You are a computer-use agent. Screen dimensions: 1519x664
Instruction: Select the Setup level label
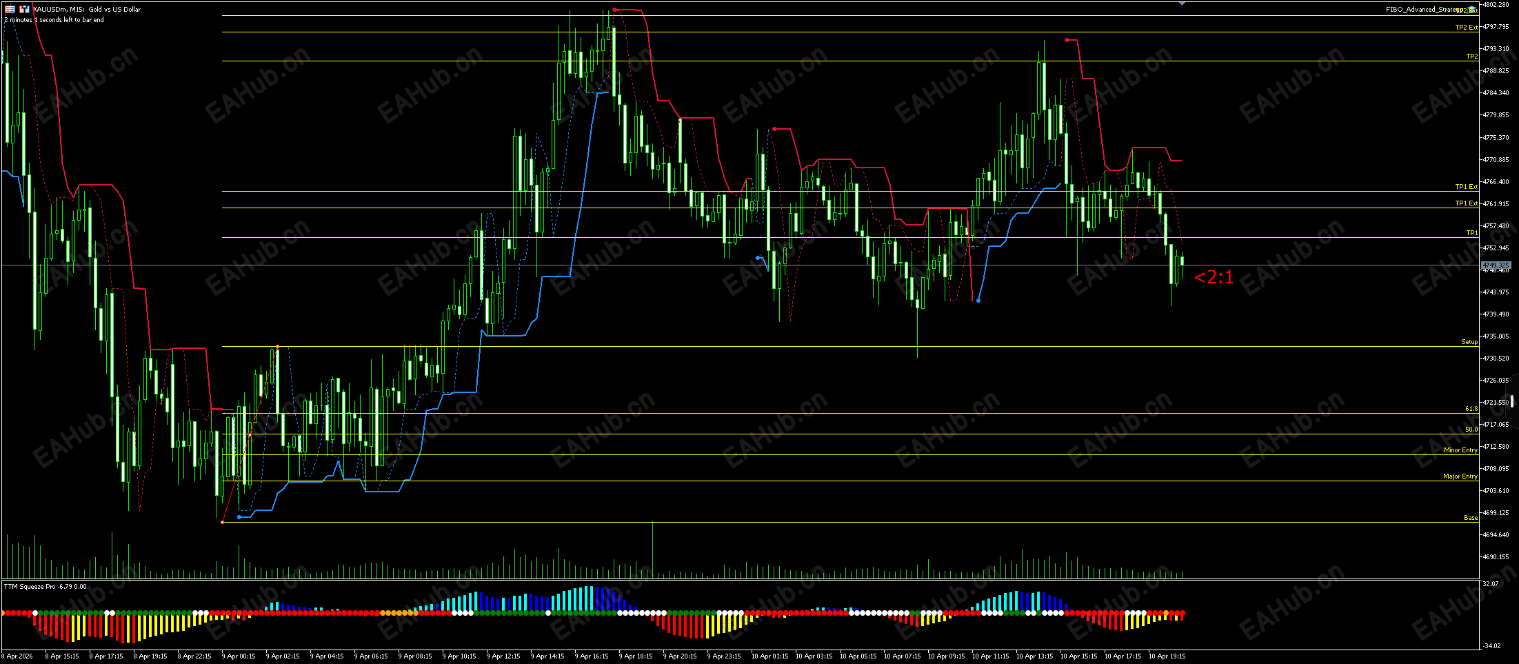click(x=1469, y=342)
